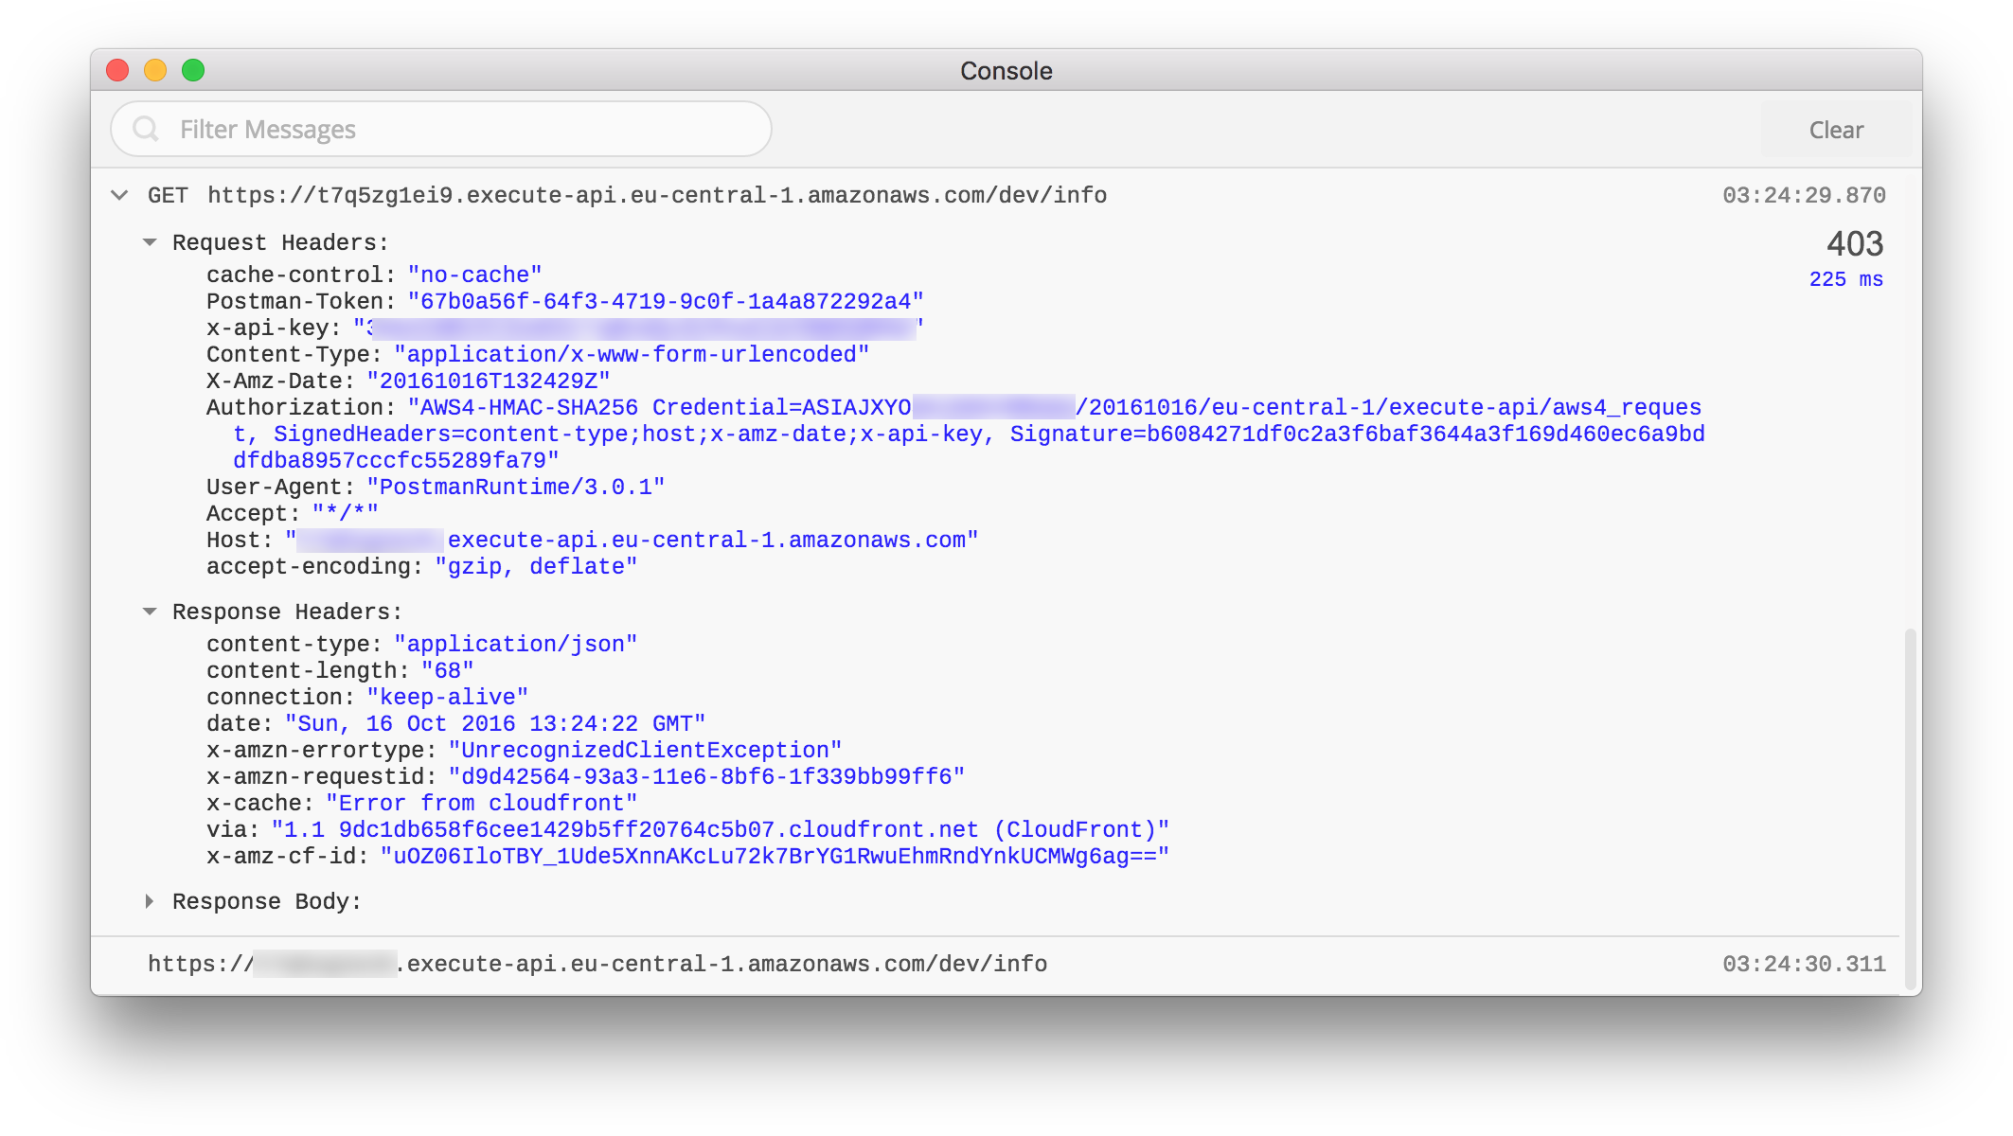The width and height of the screenshot is (2013, 1136).
Task: Collapse the GET request entry chevron
Action: click(x=119, y=195)
